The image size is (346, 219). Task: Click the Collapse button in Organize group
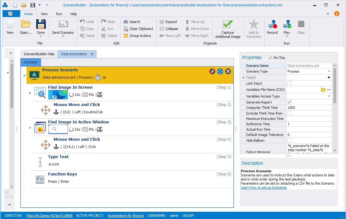pos(169,29)
